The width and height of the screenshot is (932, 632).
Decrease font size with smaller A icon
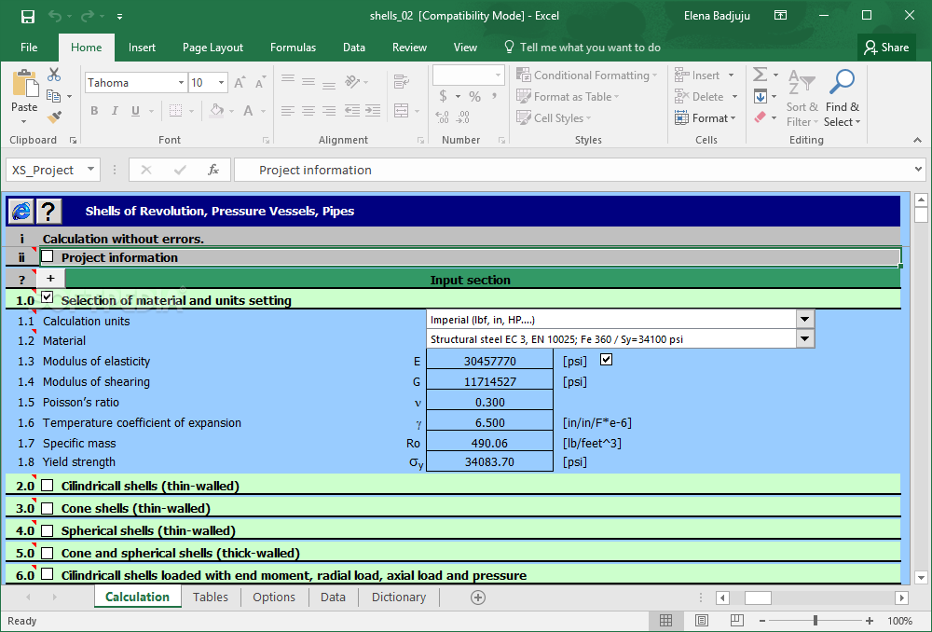(260, 83)
